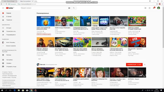164x92 pixels.
Task: Click the taskbar clock and date
Action: pyautogui.click(x=157, y=90)
